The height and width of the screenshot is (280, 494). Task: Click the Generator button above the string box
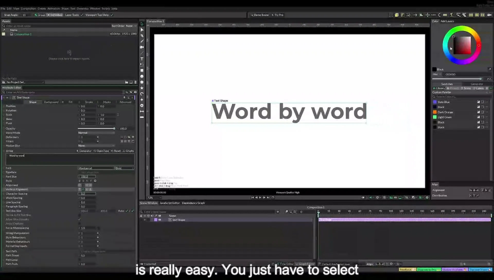coord(84,151)
